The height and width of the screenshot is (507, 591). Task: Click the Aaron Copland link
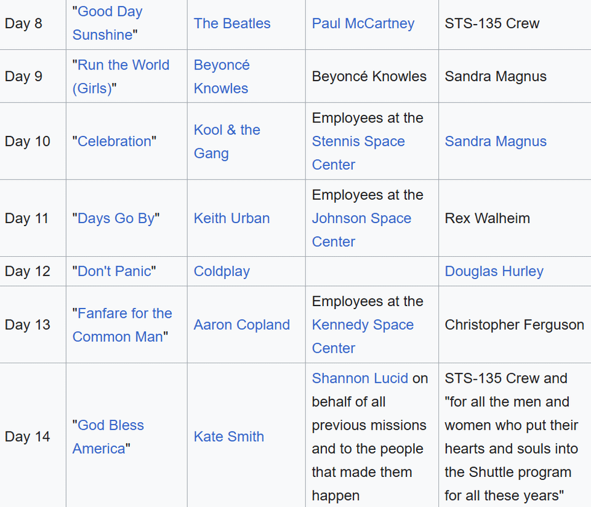241,324
